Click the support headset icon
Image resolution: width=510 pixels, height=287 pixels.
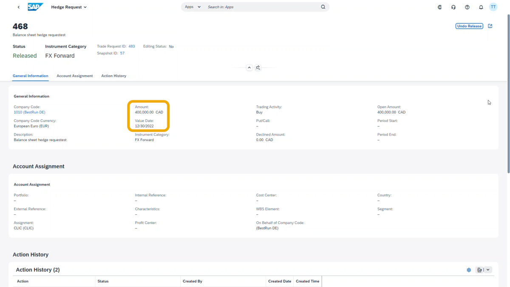tap(453, 7)
